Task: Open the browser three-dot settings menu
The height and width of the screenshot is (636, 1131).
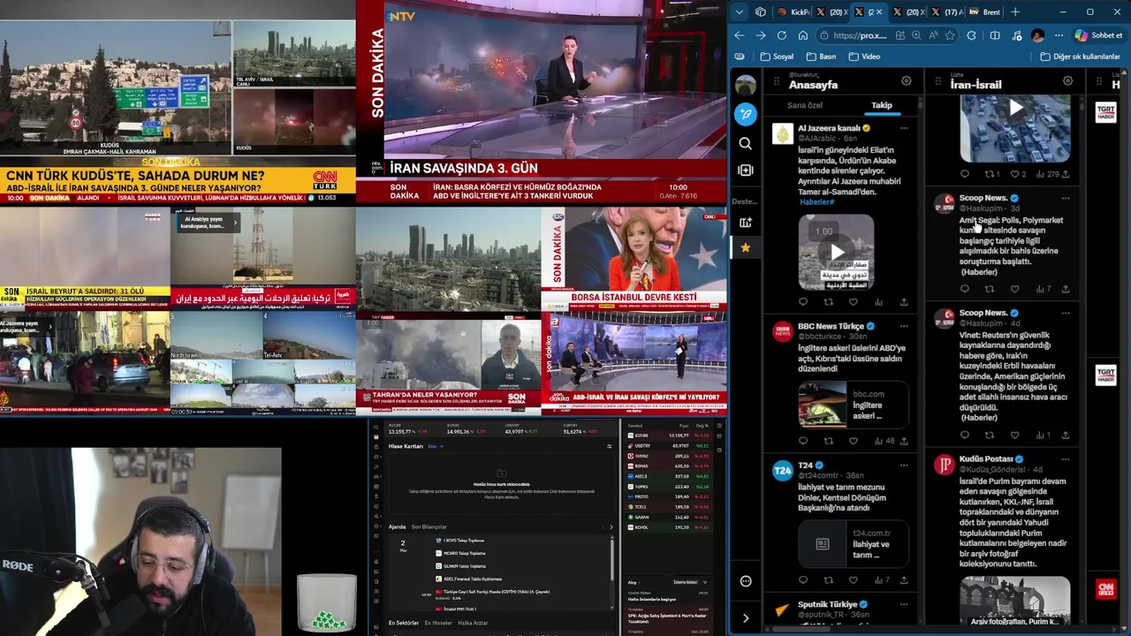Action: [x=1059, y=35]
